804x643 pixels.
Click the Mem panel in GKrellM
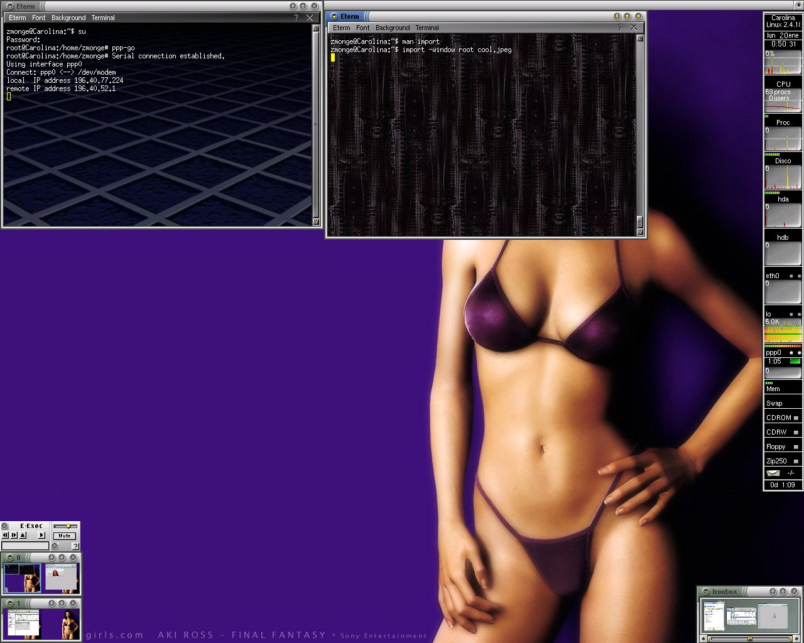[783, 387]
